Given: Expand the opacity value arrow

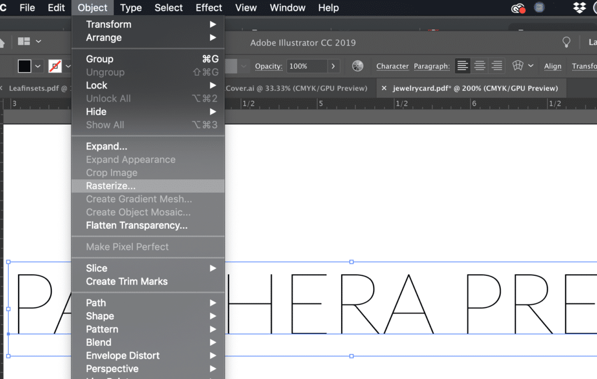Looking at the screenshot, I should (333, 66).
